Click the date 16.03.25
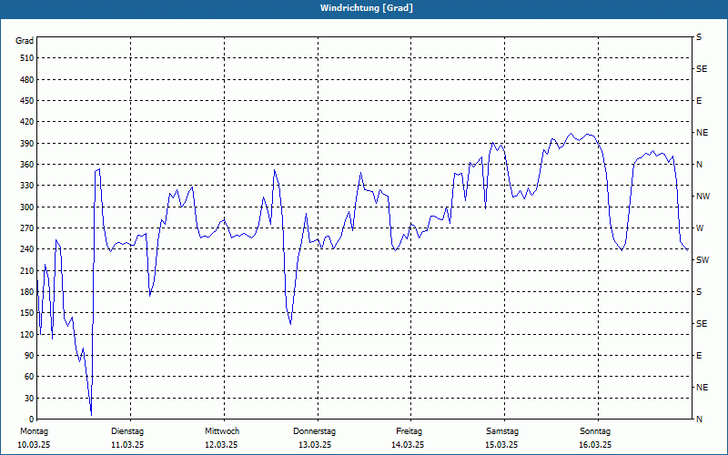 [595, 445]
